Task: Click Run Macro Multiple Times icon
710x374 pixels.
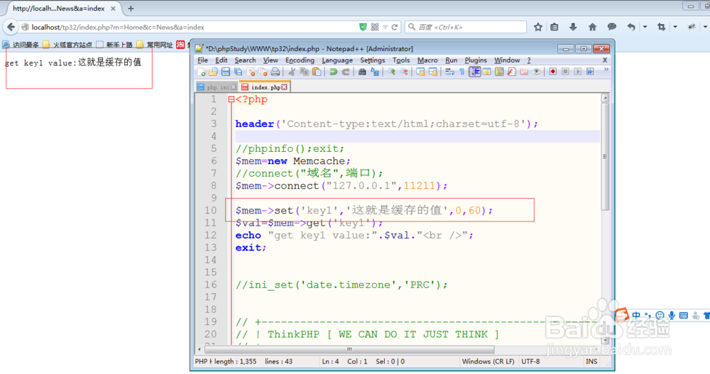Action: coord(590,72)
